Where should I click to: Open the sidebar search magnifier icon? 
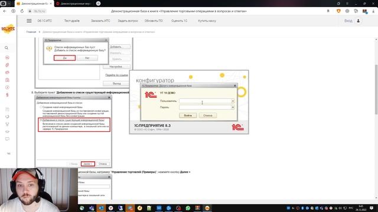point(6,48)
